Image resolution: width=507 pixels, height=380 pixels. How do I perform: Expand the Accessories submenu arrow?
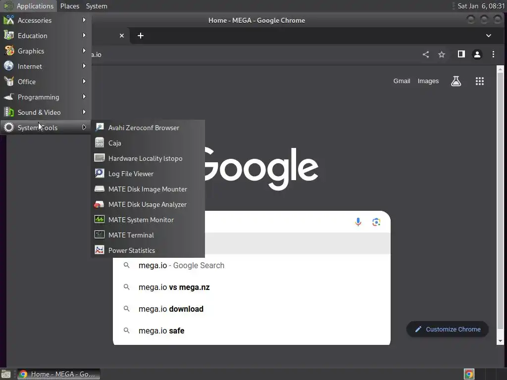[x=84, y=20]
